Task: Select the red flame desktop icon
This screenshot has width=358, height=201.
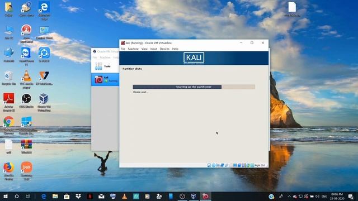Action: [26, 33]
